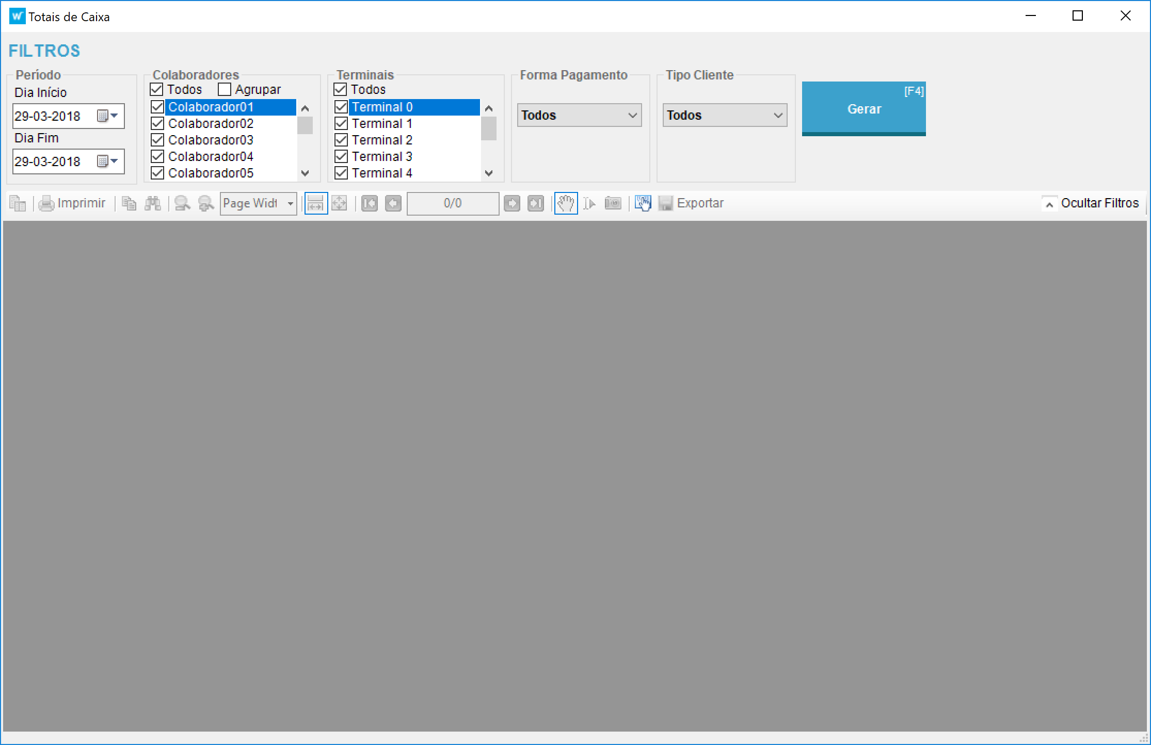Uncheck Todos under Terminais
This screenshot has width=1151, height=745.
point(340,90)
